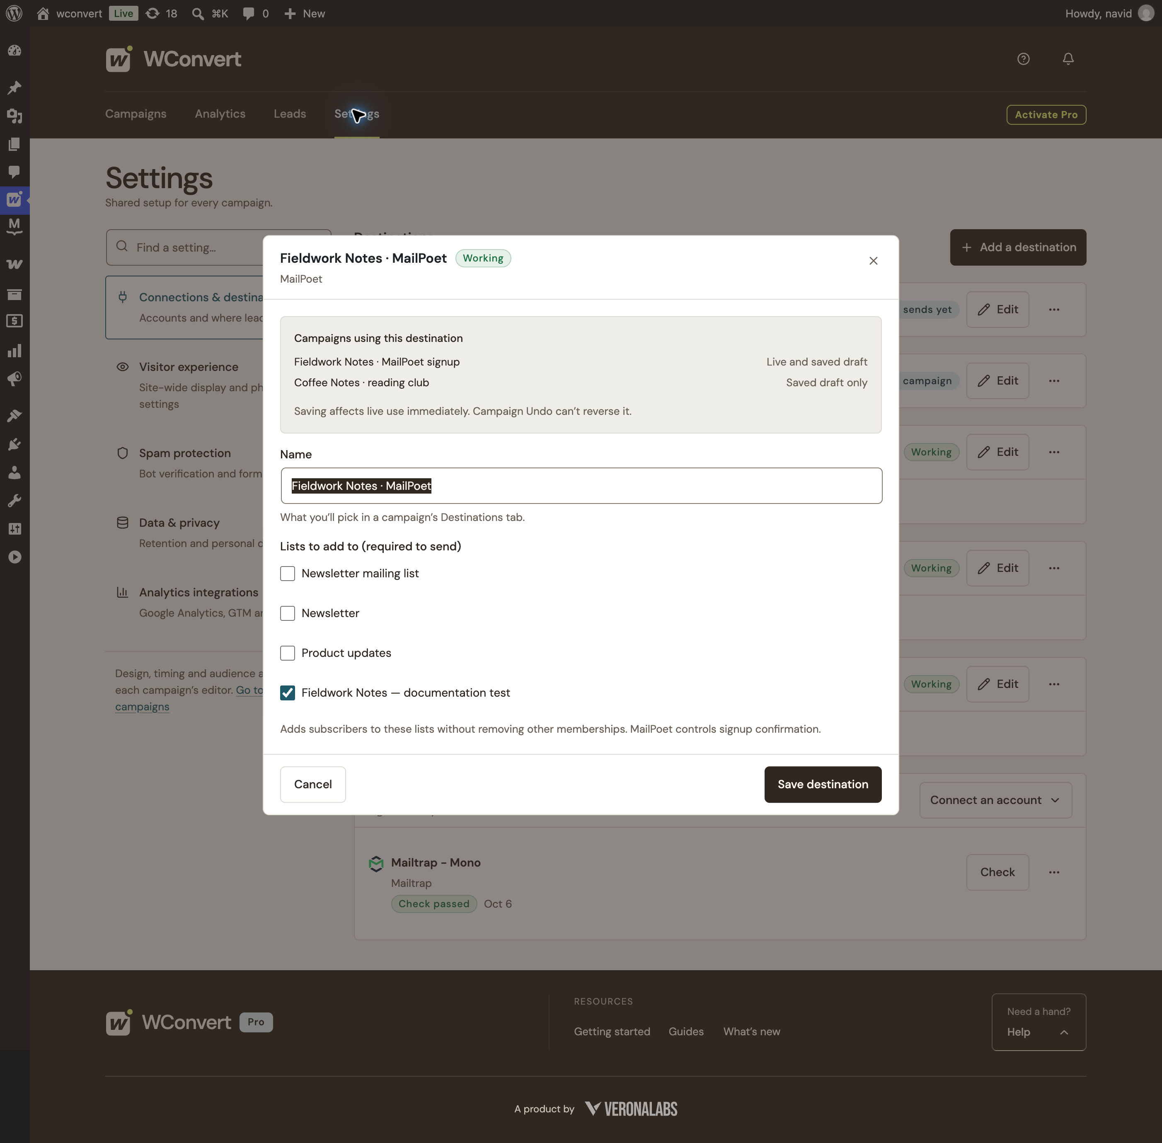Open the Users icon in sidebar
Image resolution: width=1162 pixels, height=1143 pixels.
15,472
